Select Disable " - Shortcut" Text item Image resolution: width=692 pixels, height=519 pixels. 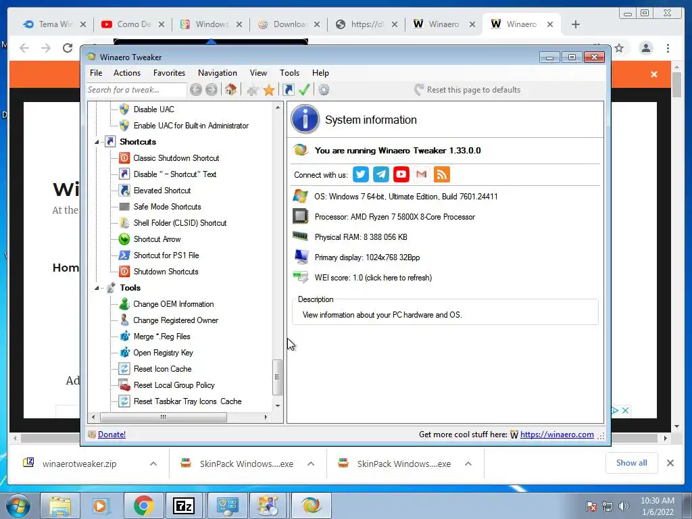(175, 174)
